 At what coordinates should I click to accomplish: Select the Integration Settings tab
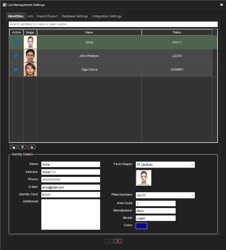[x=107, y=16]
